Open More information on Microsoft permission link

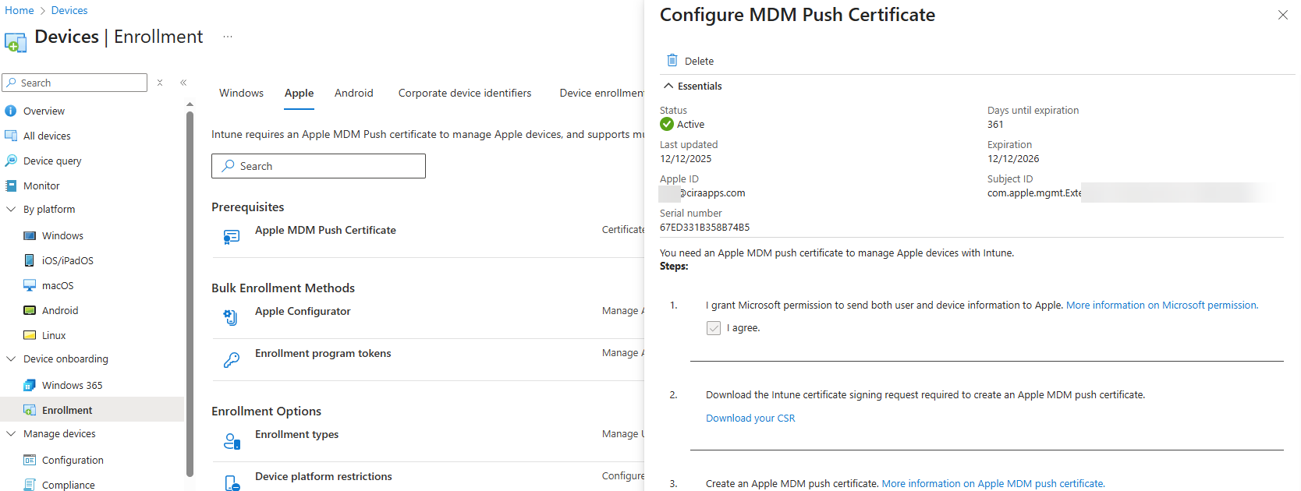pyautogui.click(x=1162, y=305)
